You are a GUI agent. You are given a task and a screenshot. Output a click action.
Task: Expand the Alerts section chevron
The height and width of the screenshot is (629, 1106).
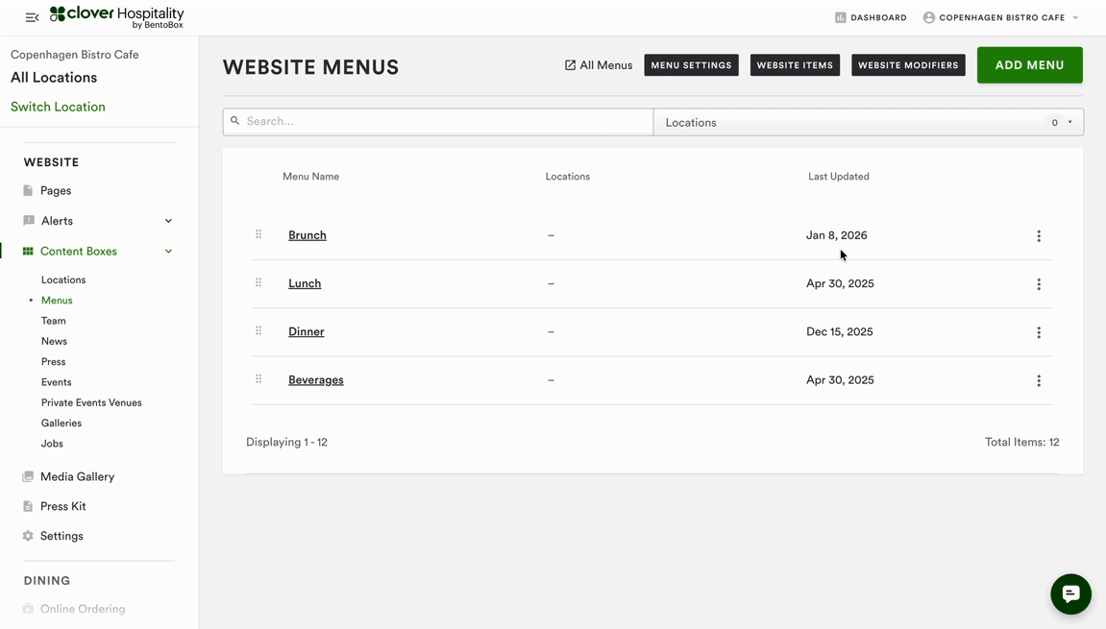pos(168,221)
